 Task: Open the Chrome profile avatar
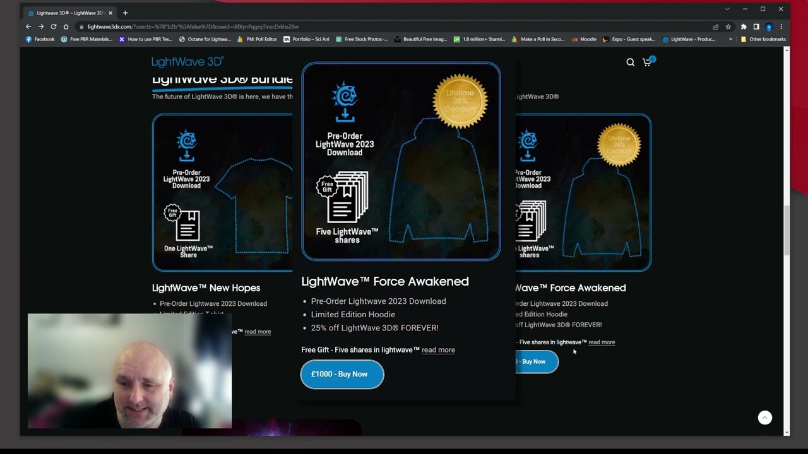point(768,26)
